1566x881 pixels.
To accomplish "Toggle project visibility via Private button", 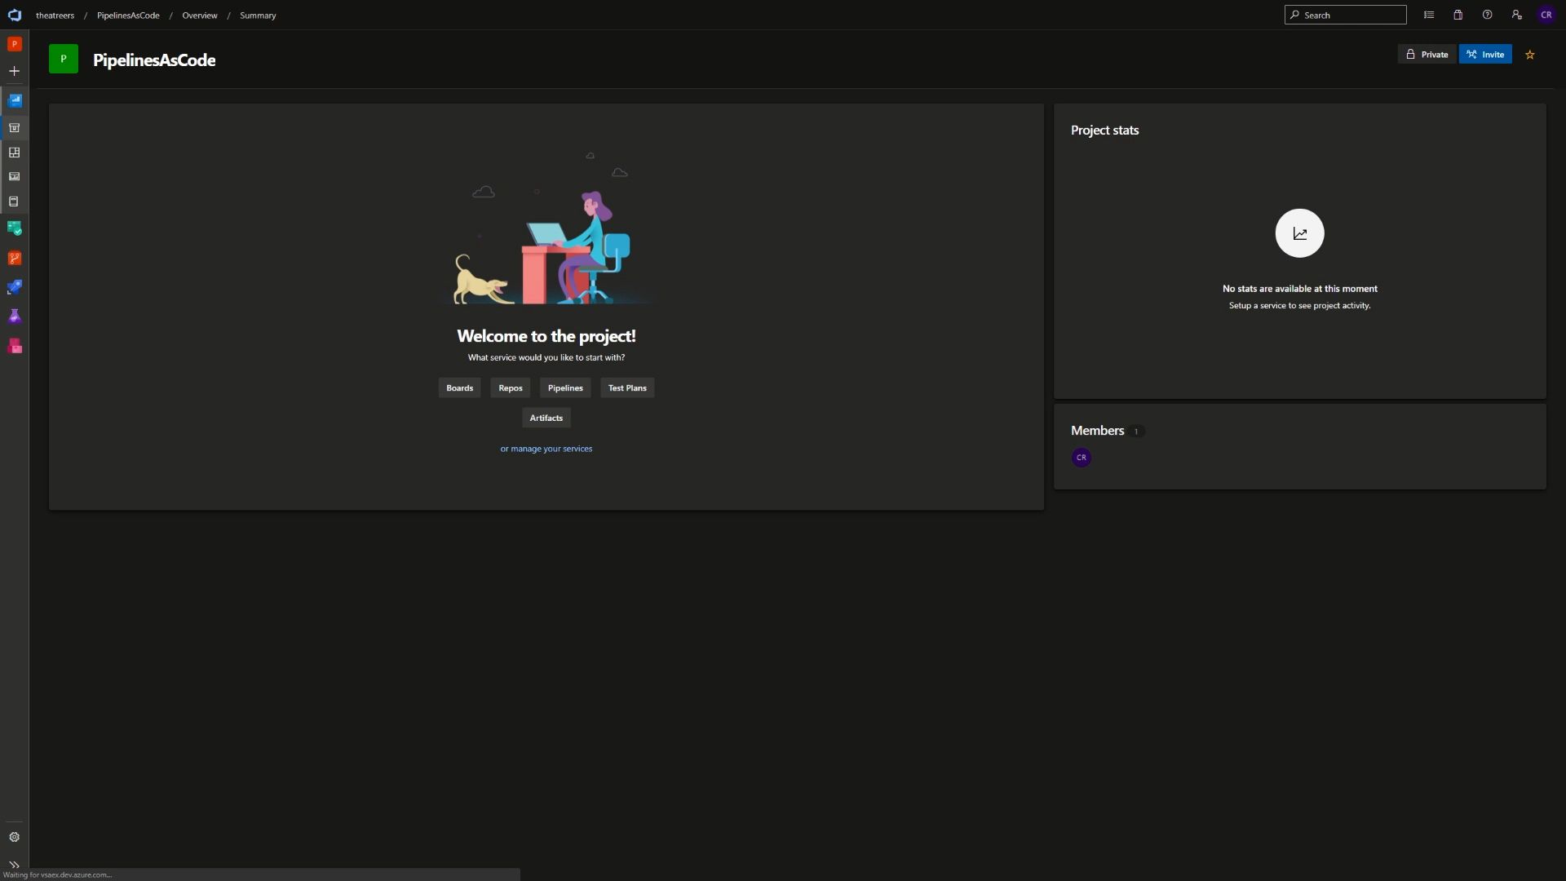I will [x=1427, y=54].
